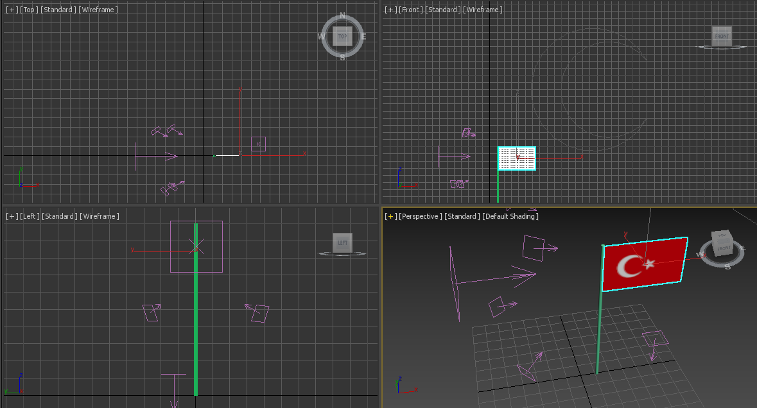Open Left viewport [Standard] quality menu
The height and width of the screenshot is (408, 757).
(x=60, y=216)
